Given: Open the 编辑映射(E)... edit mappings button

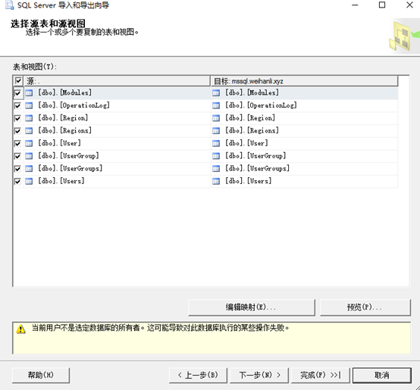Looking at the screenshot, I should pyautogui.click(x=251, y=307).
